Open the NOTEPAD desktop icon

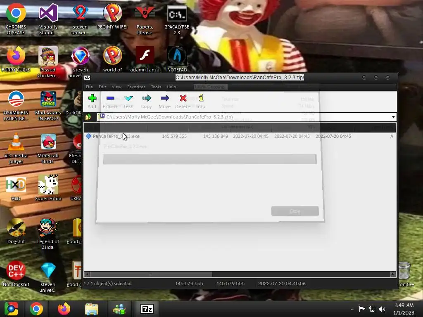tap(177, 59)
